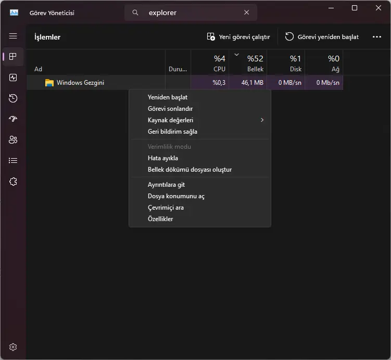Viewport: 391px width, 360px height.
Task: Select Bellek dökümü dosyası oluştur
Action: tap(200, 170)
